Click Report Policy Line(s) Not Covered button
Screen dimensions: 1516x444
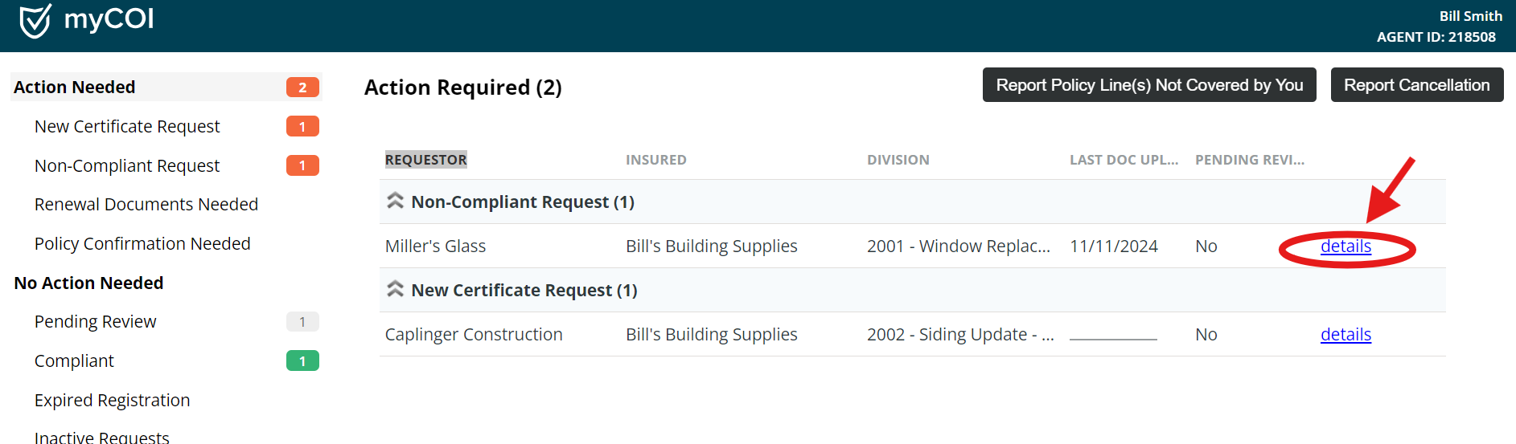(x=1149, y=85)
